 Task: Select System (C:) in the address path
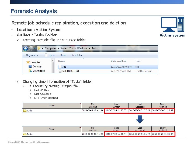click(x=67, y=48)
